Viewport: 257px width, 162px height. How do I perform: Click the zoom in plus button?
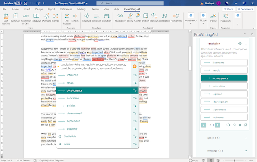[x=245, y=160]
